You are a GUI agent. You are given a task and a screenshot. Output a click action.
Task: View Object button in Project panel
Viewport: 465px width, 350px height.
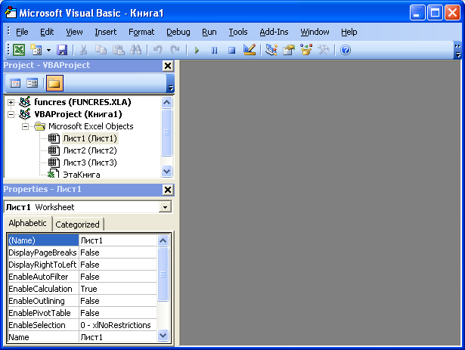pos(32,83)
